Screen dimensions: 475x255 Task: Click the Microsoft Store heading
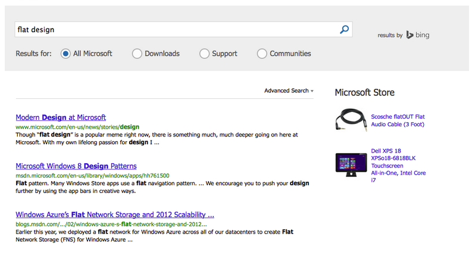tap(364, 92)
